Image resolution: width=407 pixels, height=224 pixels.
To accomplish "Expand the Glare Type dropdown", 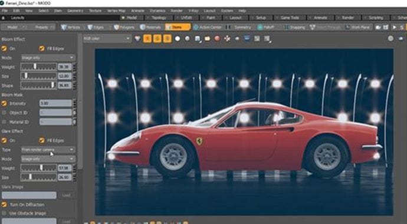I will coord(48,150).
